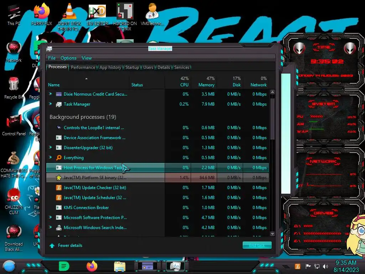The image size is (365, 274).
Task: Click the taskbar clock showing 9:35 AM
Action: 346,266
